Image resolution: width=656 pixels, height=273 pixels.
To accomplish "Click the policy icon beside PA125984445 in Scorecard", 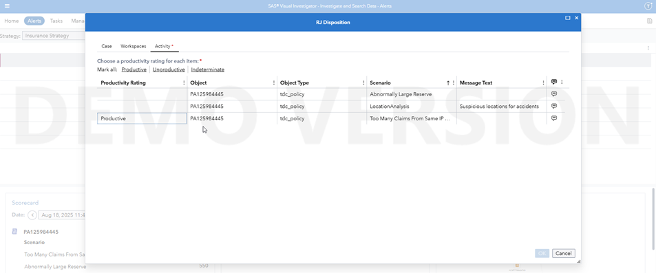I will point(15,231).
